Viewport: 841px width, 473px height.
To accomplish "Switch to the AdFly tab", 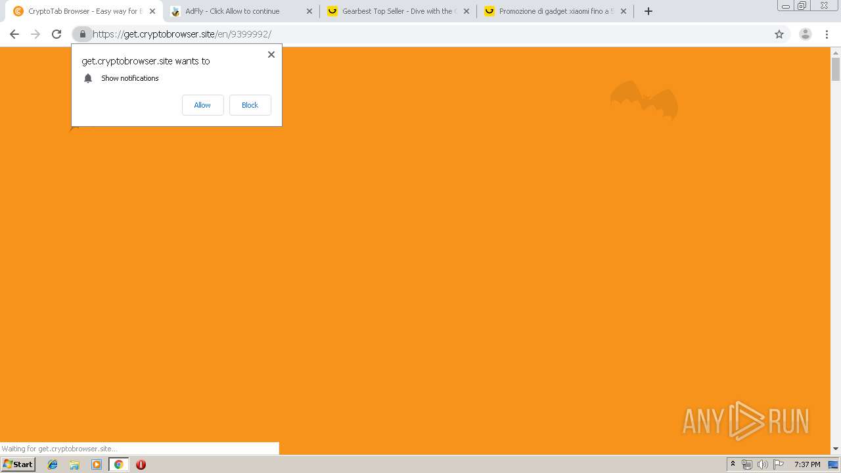I will click(240, 11).
